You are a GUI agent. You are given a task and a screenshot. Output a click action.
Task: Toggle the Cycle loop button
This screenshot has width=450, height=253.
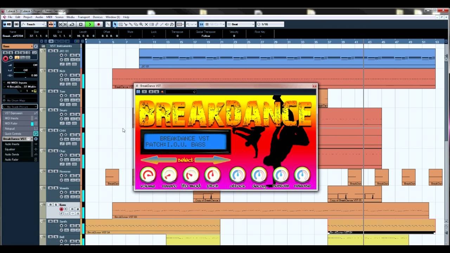click(x=72, y=24)
